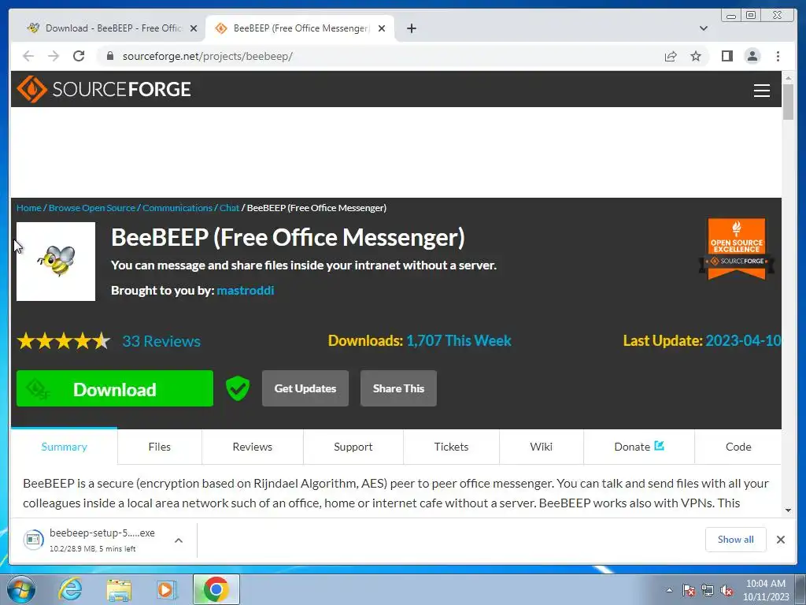Open Windows Media Player from taskbar
The image size is (806, 605).
pos(167,589)
